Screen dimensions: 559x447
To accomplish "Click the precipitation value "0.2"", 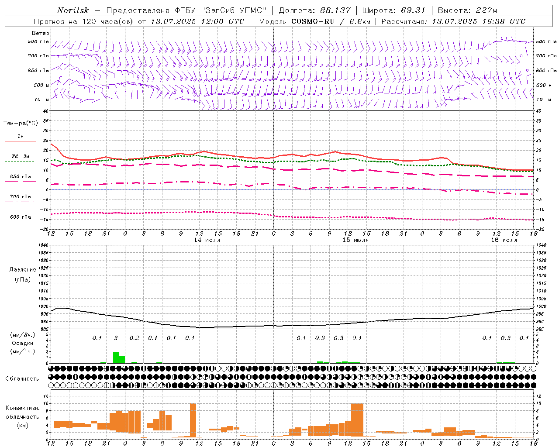I will (x=134, y=338).
